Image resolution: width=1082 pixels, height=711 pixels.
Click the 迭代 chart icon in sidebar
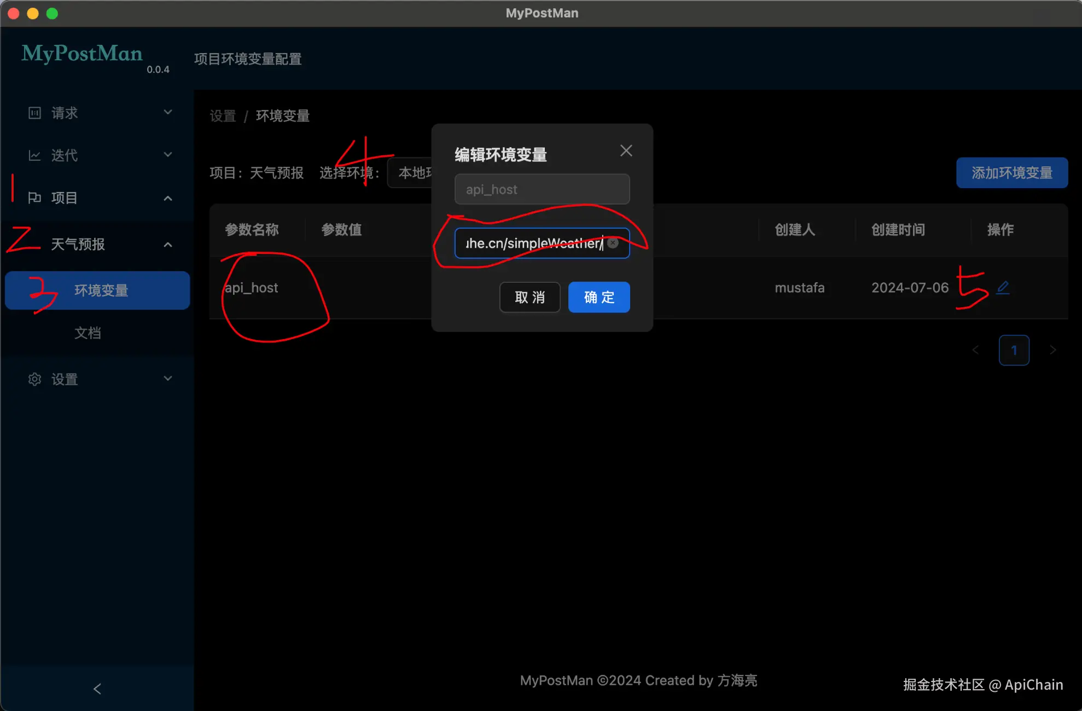tap(34, 155)
